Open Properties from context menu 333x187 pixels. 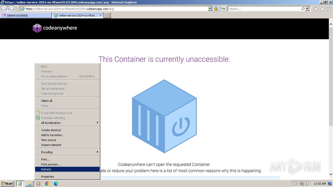click(67, 177)
